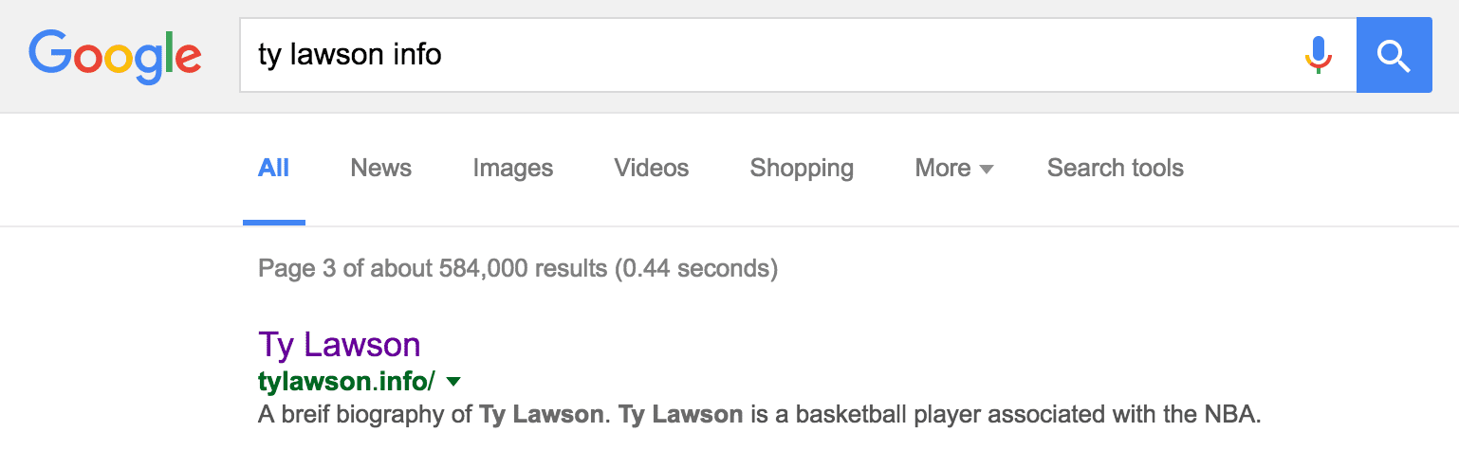1459x468 pixels.
Task: Click the bold 'Ty Lawson' before 'is a basketball'
Action: point(680,415)
